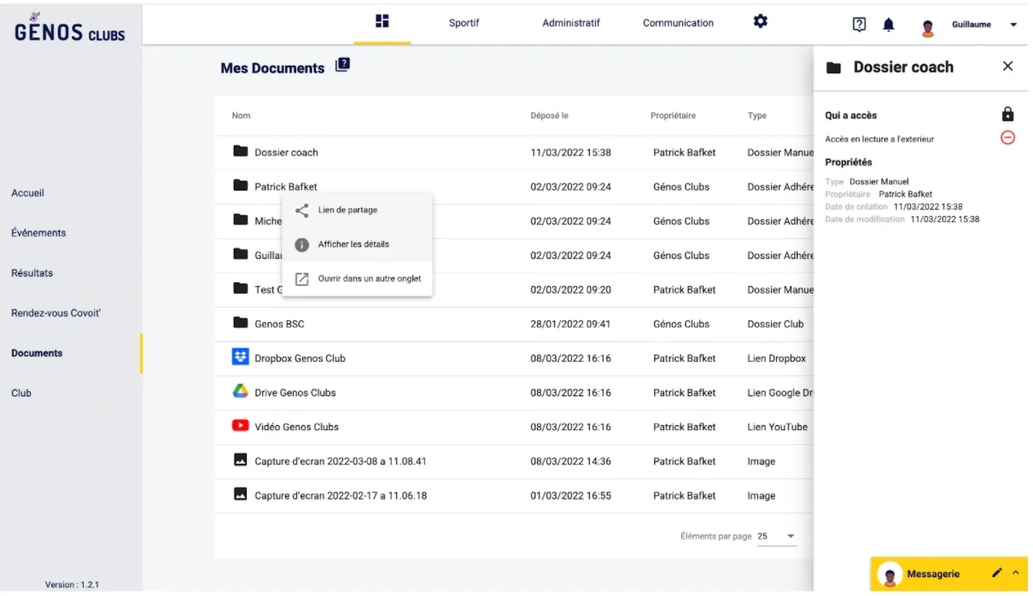Close the Dossier coach details panel
1033x596 pixels.
pyautogui.click(x=1007, y=67)
